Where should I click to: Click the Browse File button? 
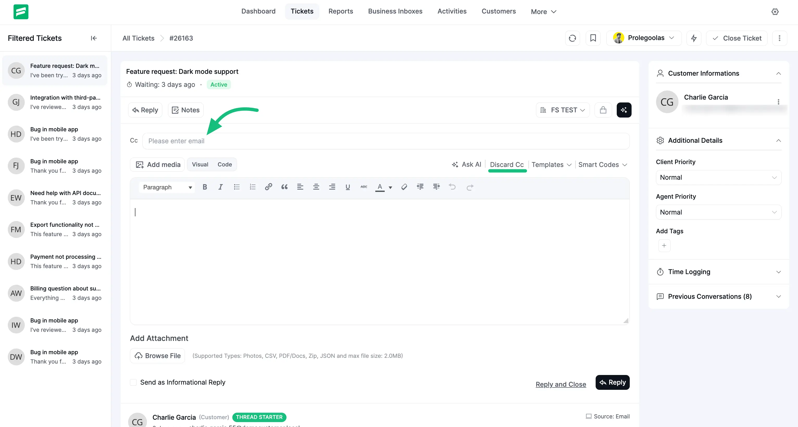pos(157,355)
